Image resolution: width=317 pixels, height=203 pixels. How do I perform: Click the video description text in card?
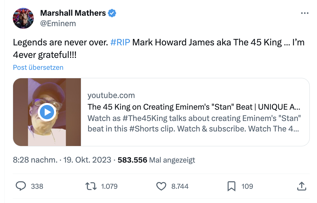point(194,124)
